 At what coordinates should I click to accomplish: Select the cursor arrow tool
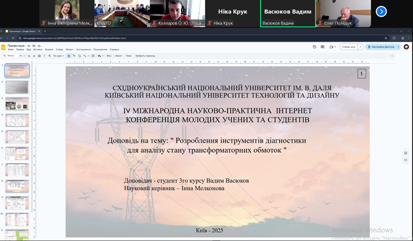tap(69, 56)
